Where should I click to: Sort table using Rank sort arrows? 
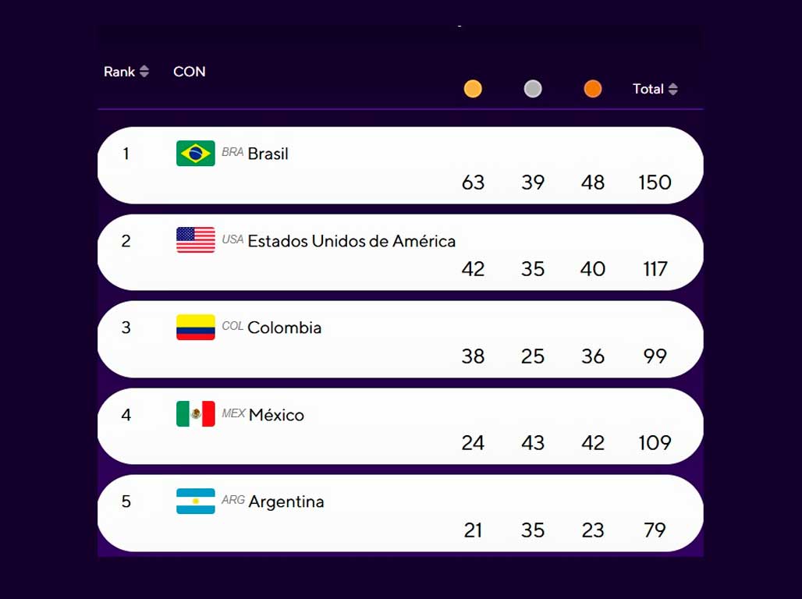coord(144,72)
